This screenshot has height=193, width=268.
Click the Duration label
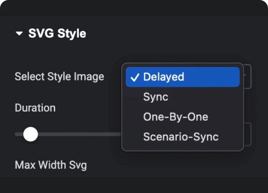click(x=35, y=108)
